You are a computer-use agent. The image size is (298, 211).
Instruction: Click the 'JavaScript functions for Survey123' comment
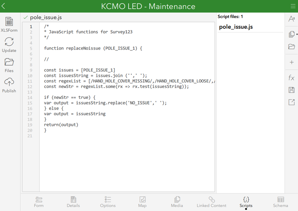[x=88, y=32]
